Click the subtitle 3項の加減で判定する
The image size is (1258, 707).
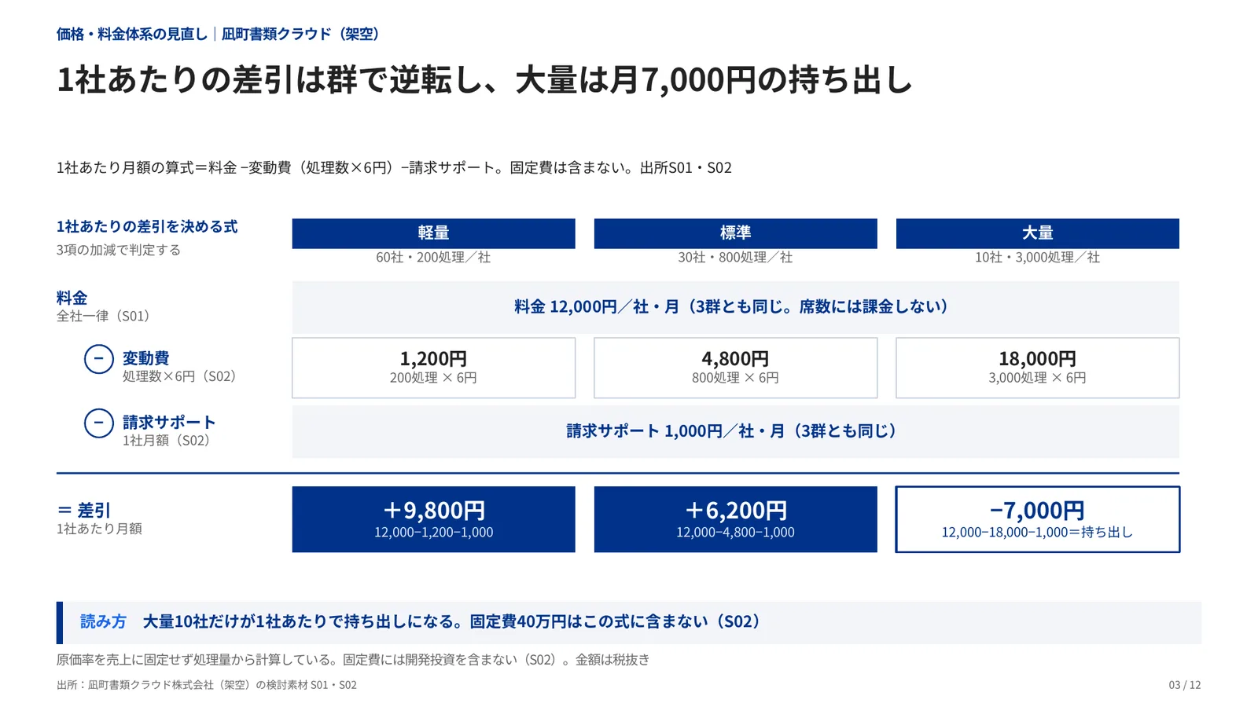coord(119,250)
